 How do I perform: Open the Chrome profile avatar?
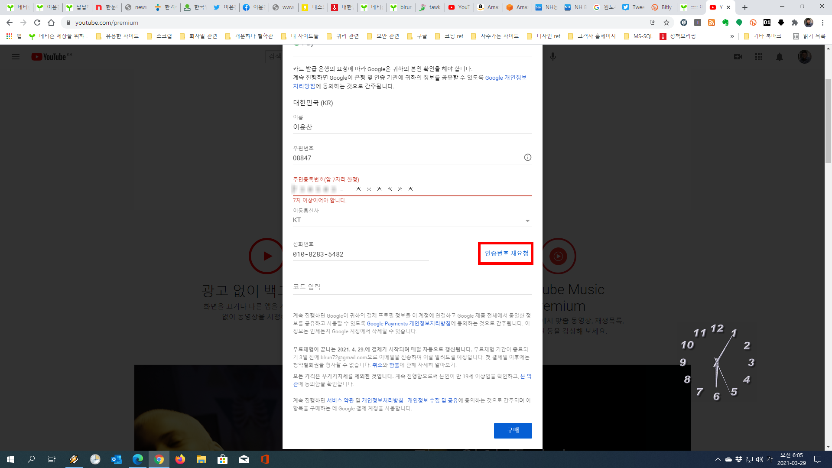coord(809,23)
